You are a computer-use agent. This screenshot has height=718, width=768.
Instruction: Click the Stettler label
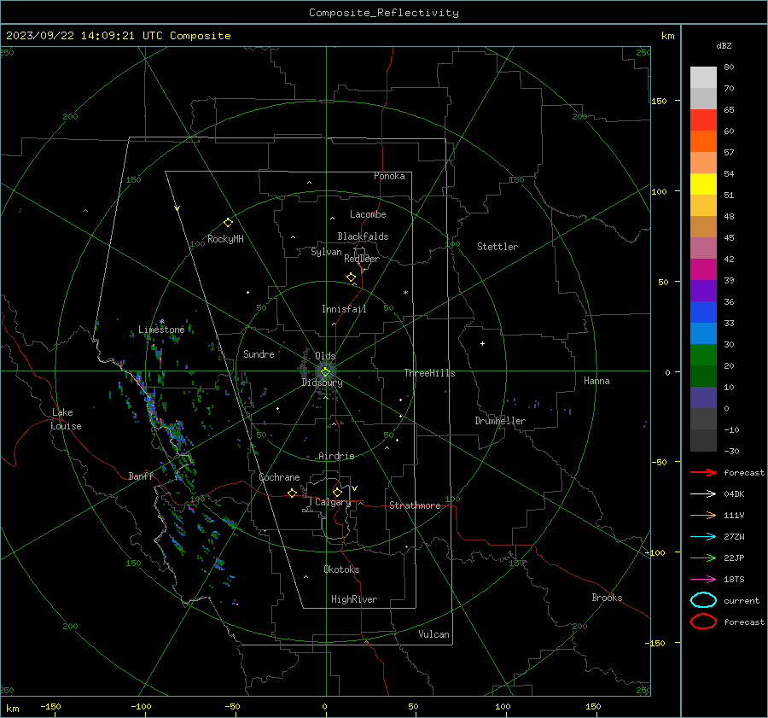[497, 247]
